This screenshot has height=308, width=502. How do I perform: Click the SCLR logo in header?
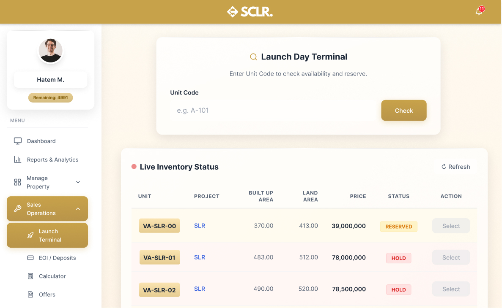[250, 12]
